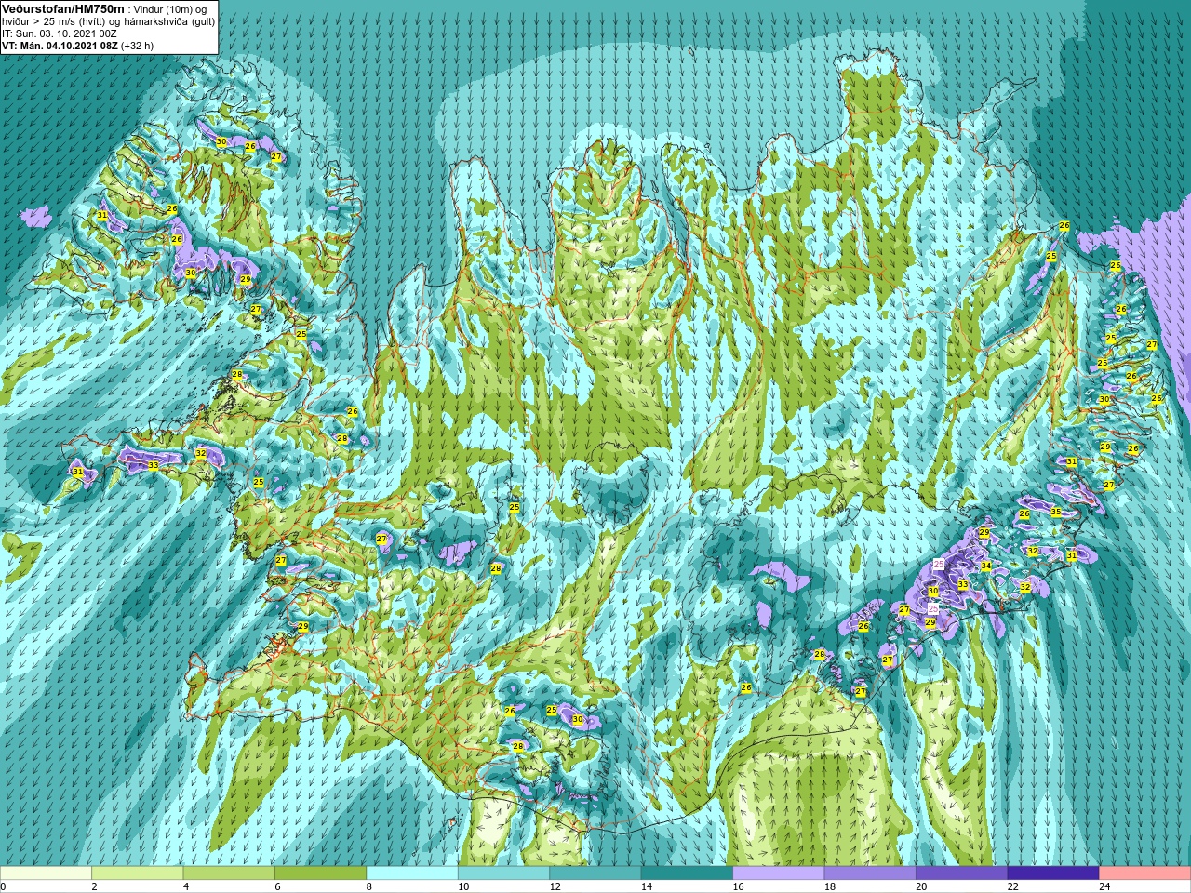
Task: Click the teal 12–14 m/s legend swatch
Action: point(595,873)
